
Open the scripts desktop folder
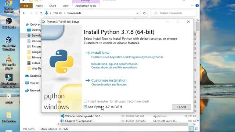[x=9, y=99]
